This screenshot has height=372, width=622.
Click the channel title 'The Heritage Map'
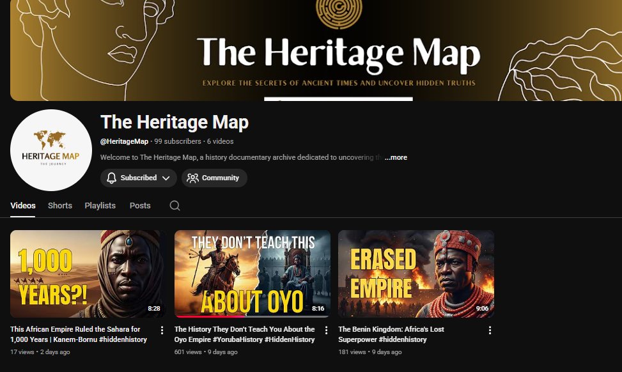pyautogui.click(x=175, y=121)
